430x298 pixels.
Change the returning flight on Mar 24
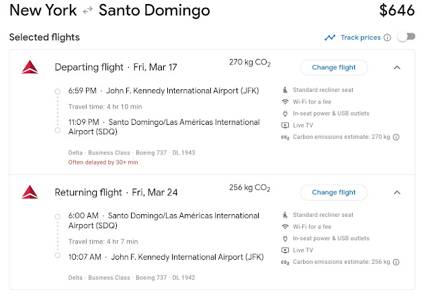pyautogui.click(x=333, y=193)
